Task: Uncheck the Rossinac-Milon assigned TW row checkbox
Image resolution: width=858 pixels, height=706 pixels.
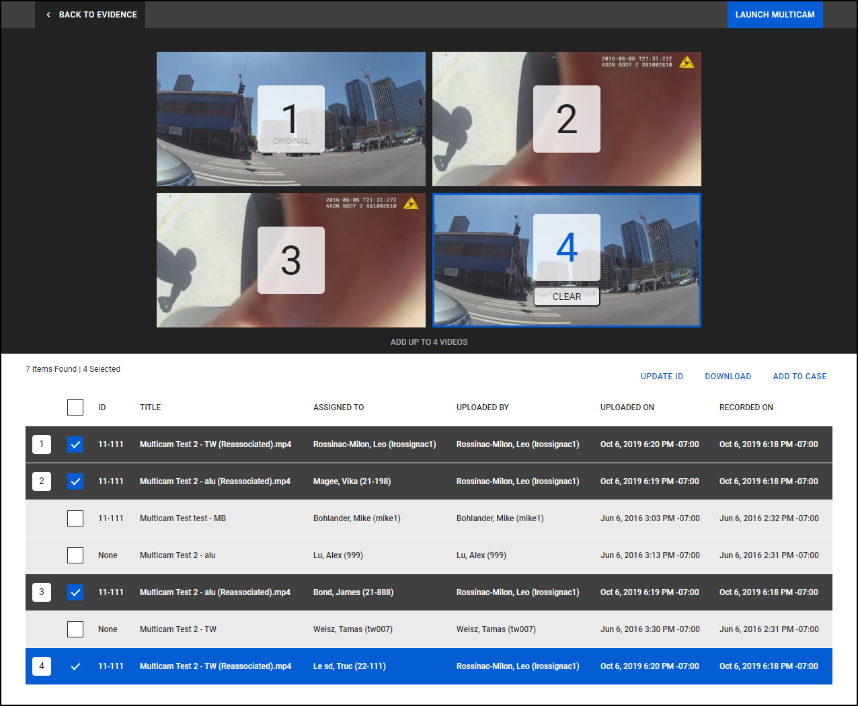Action: click(x=75, y=444)
